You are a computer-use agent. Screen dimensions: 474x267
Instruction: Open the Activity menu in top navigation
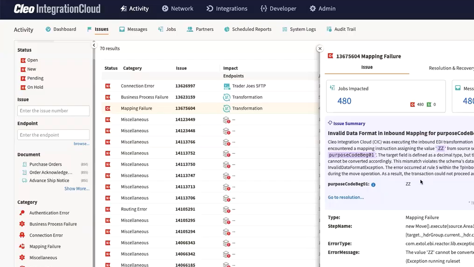pyautogui.click(x=134, y=9)
